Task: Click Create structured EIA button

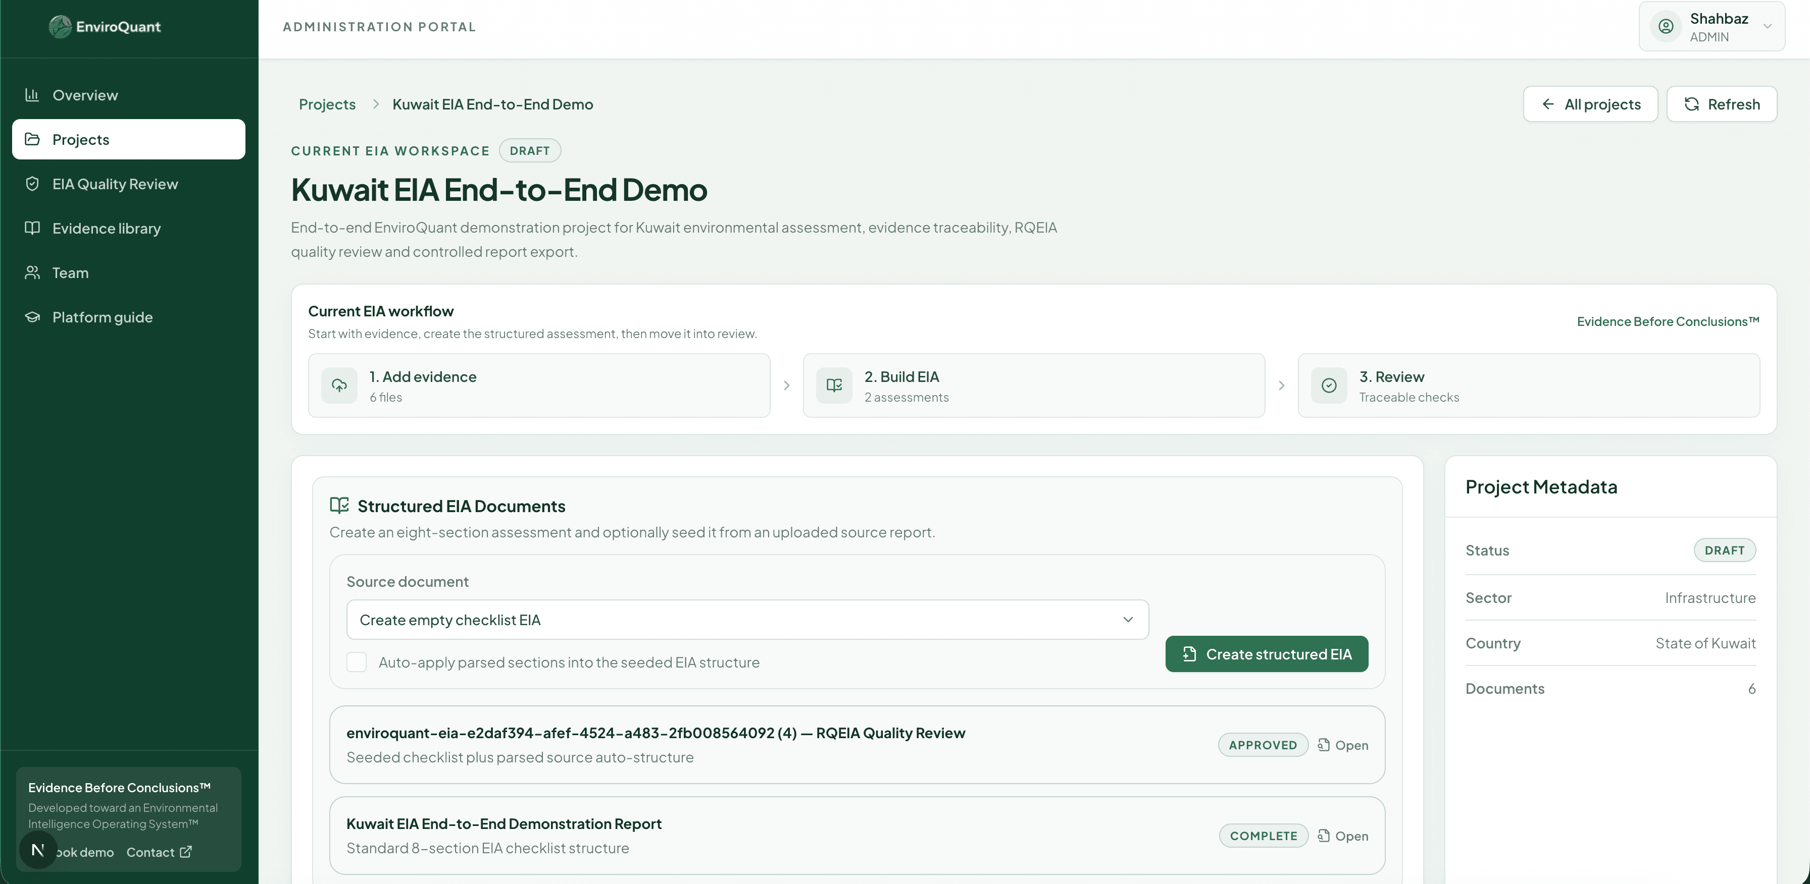Action: coord(1266,654)
